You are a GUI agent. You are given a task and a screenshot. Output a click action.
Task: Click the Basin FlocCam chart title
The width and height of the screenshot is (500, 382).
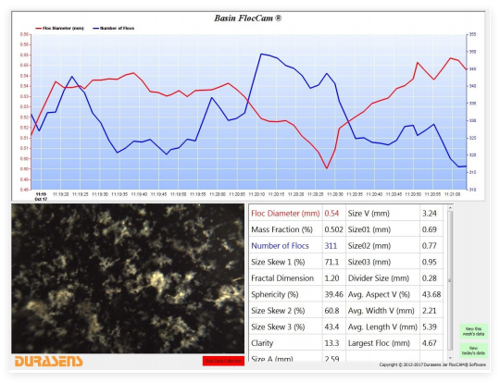click(248, 18)
